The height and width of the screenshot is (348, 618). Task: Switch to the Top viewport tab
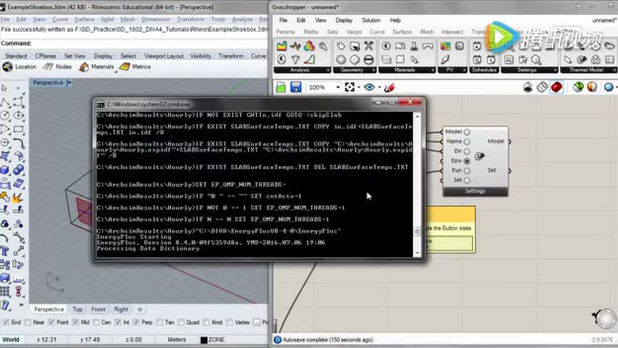[77, 309]
